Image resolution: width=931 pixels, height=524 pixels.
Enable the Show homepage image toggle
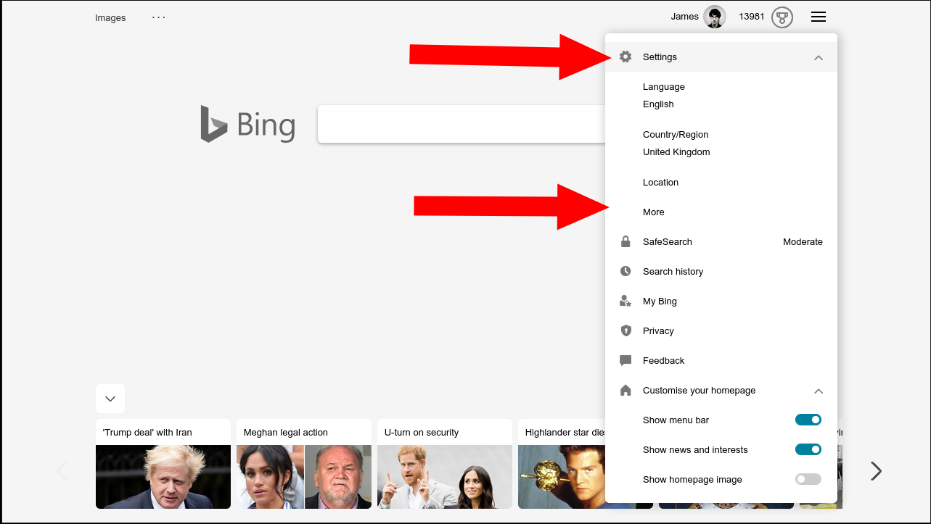click(808, 479)
